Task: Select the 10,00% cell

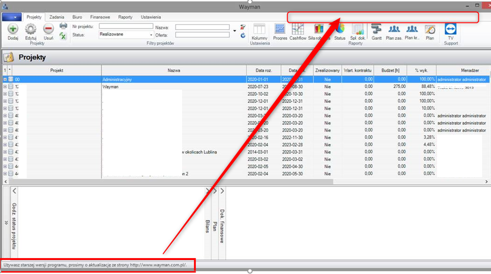Action: tap(421, 108)
